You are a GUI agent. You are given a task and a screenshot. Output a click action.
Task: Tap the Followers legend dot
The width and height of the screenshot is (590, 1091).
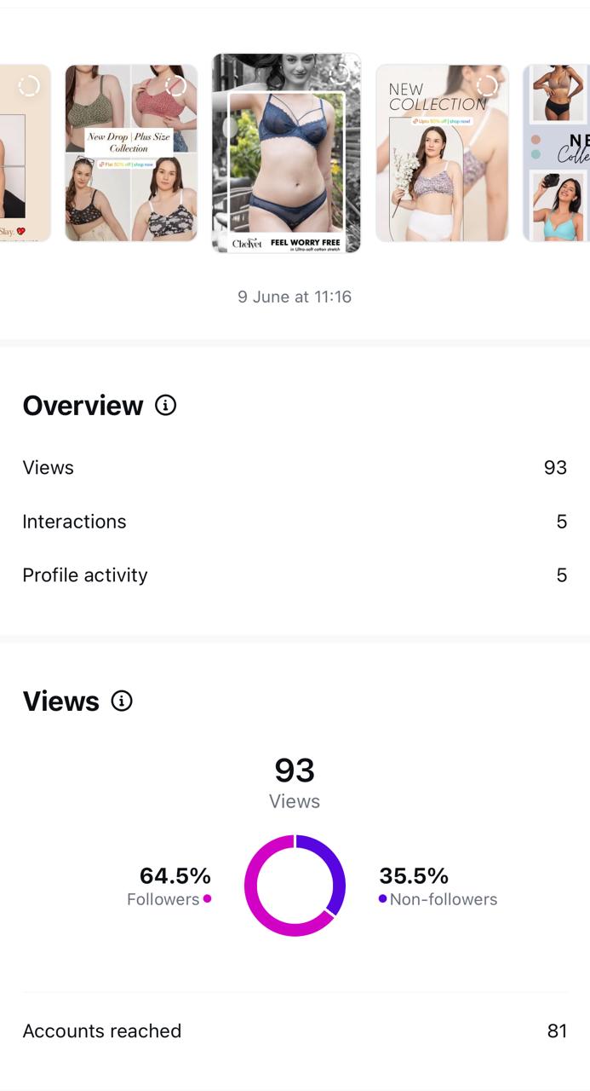point(207,898)
